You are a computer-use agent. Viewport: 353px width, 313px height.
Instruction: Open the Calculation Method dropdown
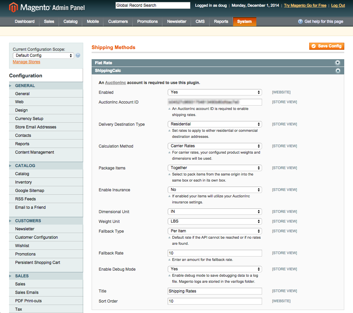click(x=215, y=146)
